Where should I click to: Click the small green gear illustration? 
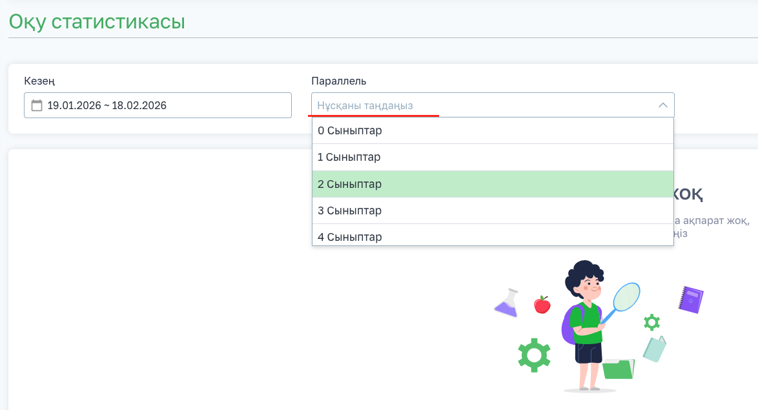[x=651, y=322]
